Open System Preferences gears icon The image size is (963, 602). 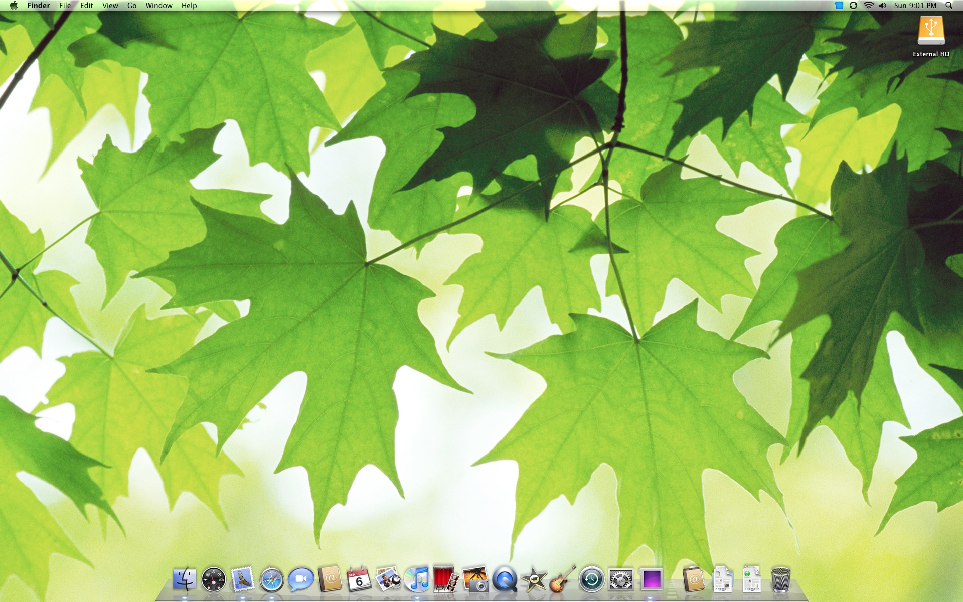click(x=621, y=579)
